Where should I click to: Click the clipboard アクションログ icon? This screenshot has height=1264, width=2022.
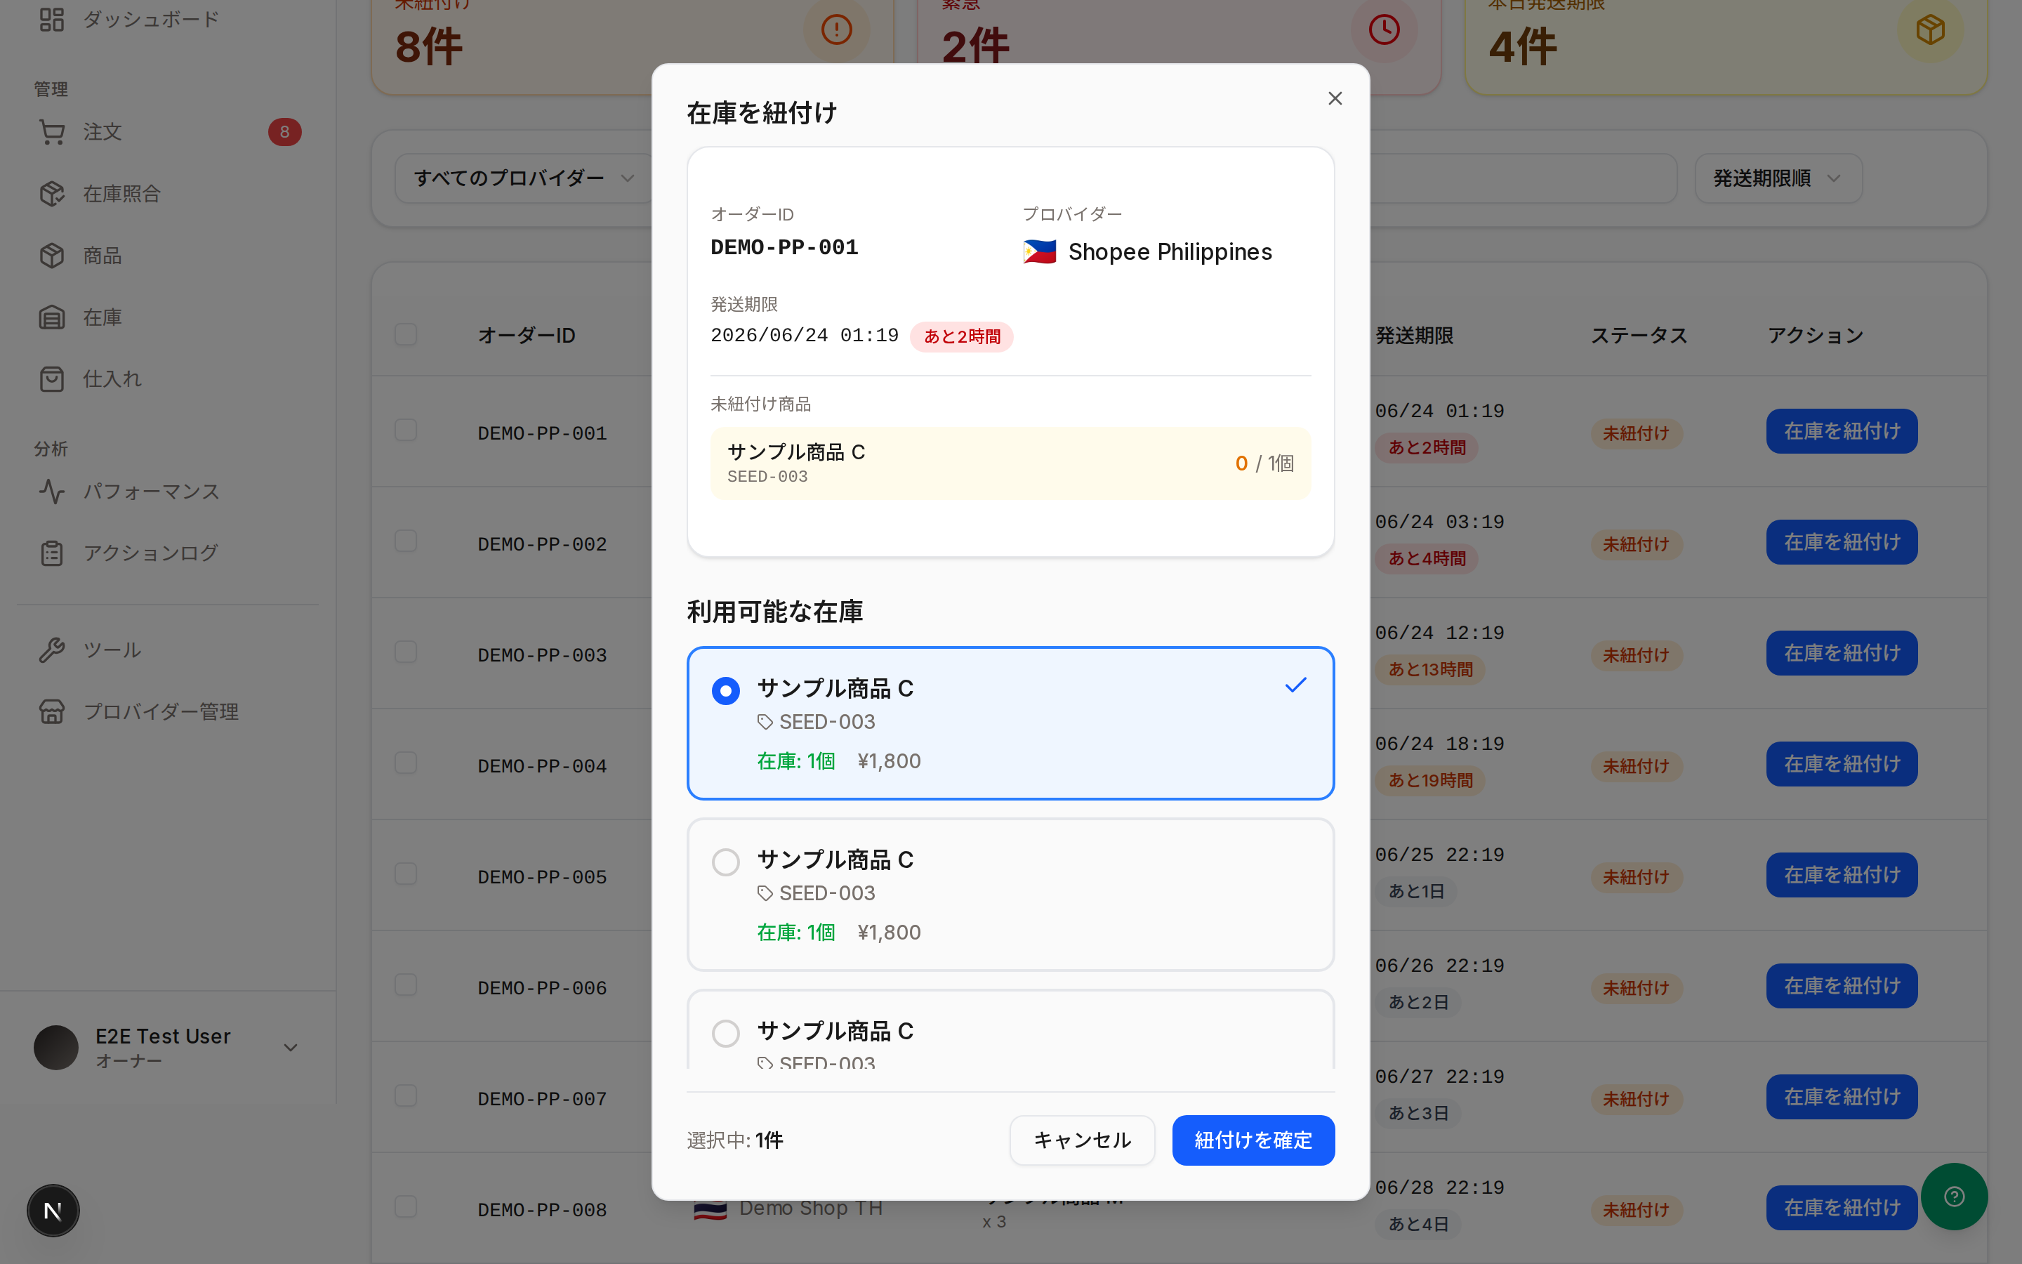[x=52, y=553]
